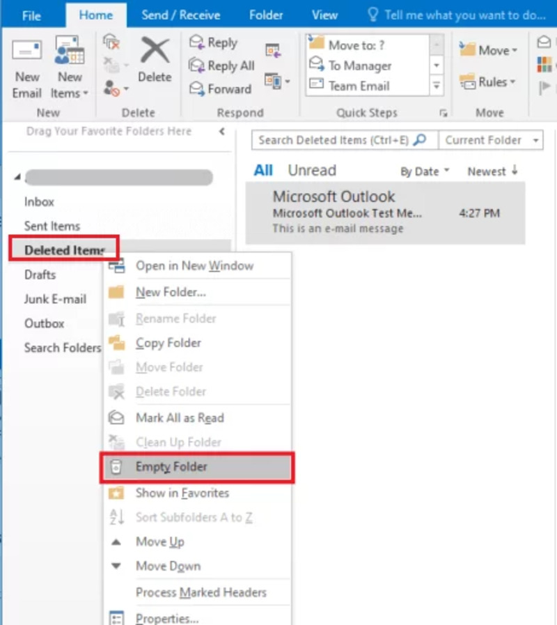This screenshot has width=557, height=625.
Task: Expand the Quick Steps gallery more arrow
Action: click(437, 85)
